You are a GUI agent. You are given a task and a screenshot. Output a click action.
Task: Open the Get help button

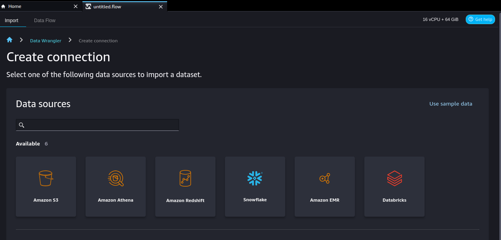(x=480, y=19)
